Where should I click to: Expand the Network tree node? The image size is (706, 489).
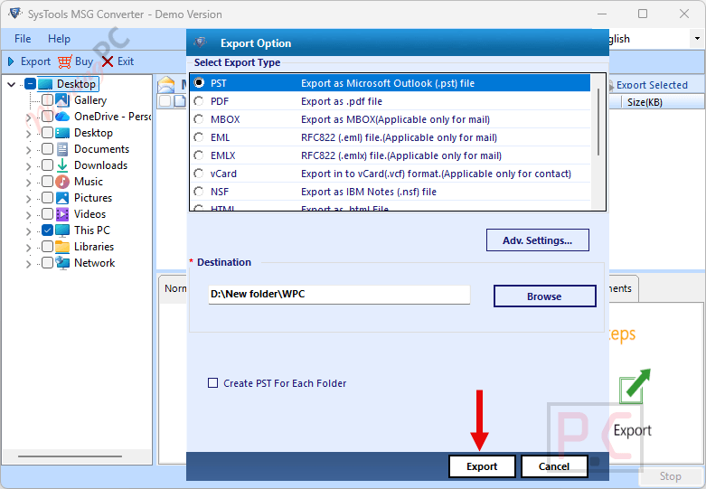click(x=28, y=264)
